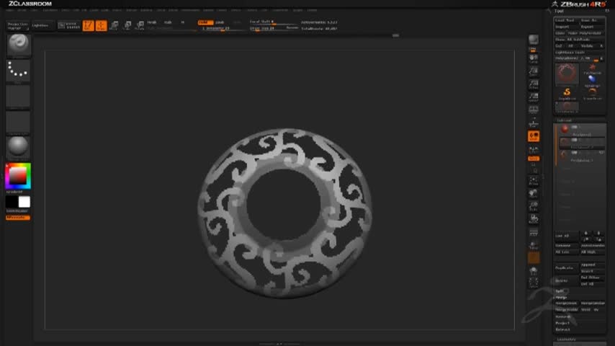615x346 pixels.
Task: Toggle Transp transparency icon
Action: (x=534, y=246)
